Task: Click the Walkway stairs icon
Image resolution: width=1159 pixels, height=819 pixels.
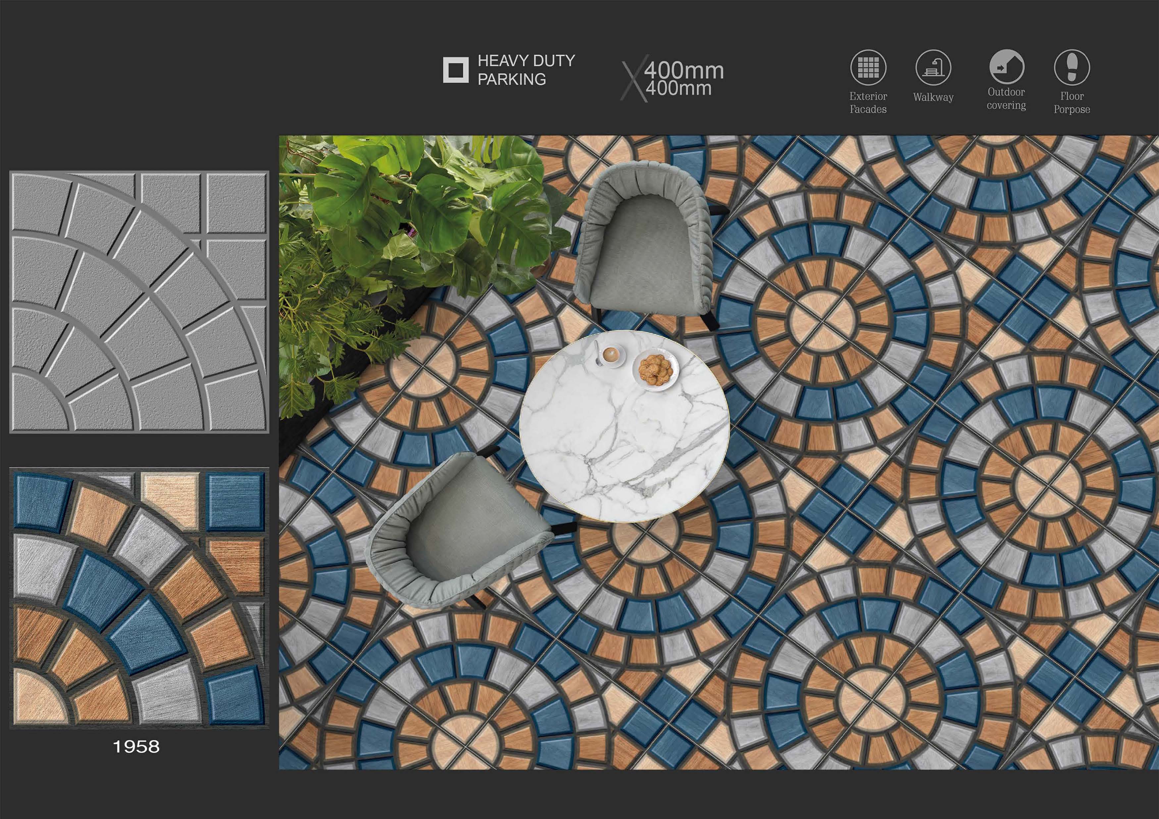Action: pos(933,67)
